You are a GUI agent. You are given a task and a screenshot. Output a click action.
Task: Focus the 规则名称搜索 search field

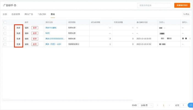(x=154, y=5)
